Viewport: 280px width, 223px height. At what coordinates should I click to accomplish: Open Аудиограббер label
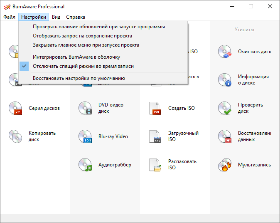[115, 164]
